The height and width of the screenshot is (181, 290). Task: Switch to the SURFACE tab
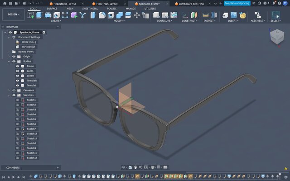tap(52, 9)
